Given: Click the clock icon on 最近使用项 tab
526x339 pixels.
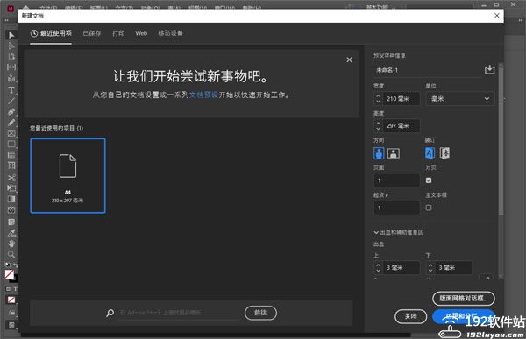Looking at the screenshot, I should tap(34, 33).
